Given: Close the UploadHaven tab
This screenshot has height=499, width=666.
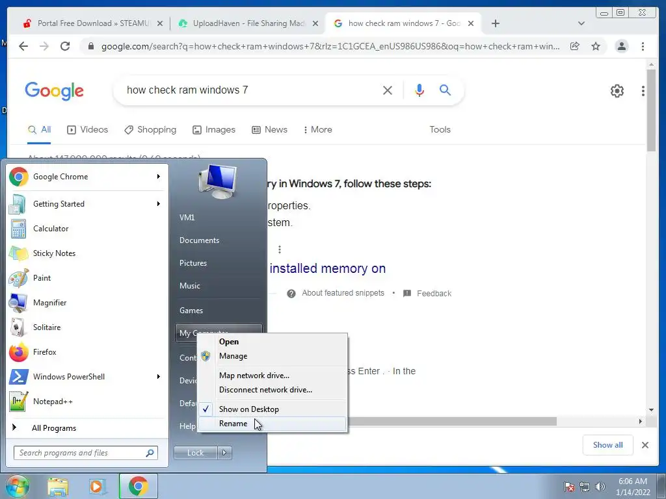Looking at the screenshot, I should [x=315, y=23].
